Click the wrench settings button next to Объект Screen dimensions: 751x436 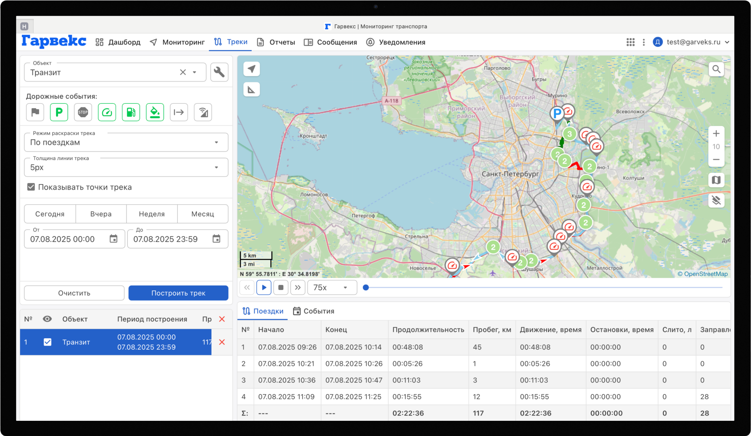(219, 72)
